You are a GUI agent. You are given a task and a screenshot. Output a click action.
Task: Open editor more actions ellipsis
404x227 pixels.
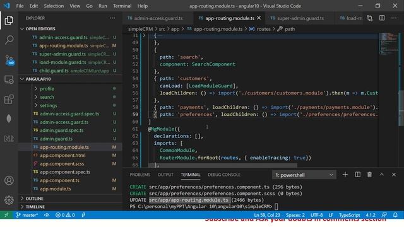(394, 18)
